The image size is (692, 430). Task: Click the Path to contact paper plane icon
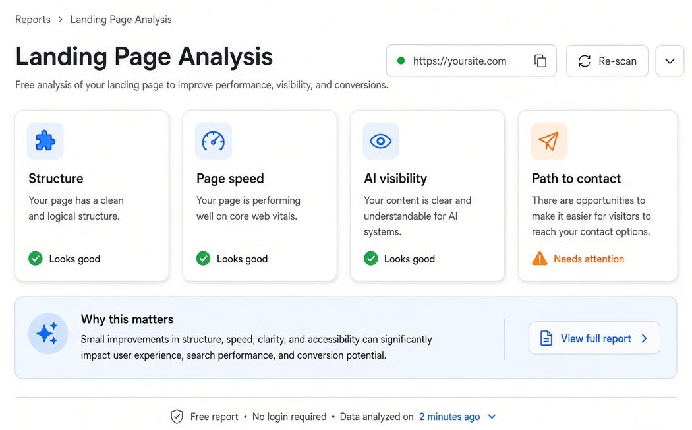click(548, 141)
